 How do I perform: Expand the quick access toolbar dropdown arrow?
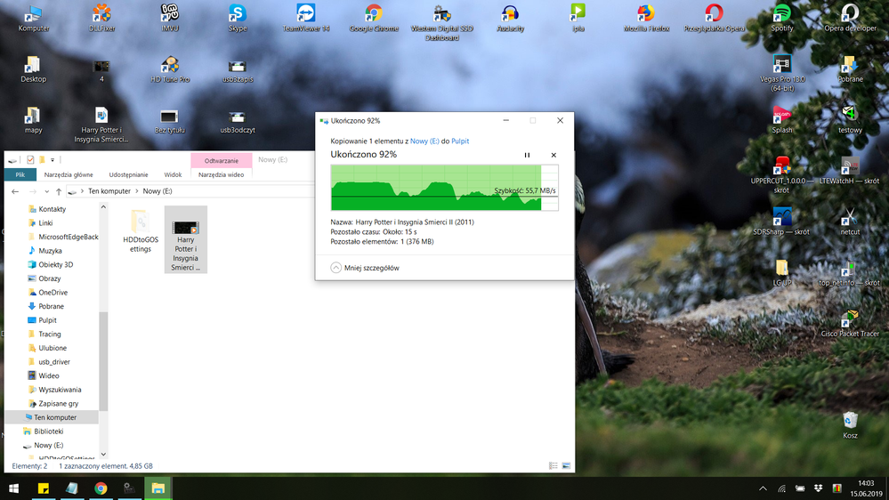point(53,160)
